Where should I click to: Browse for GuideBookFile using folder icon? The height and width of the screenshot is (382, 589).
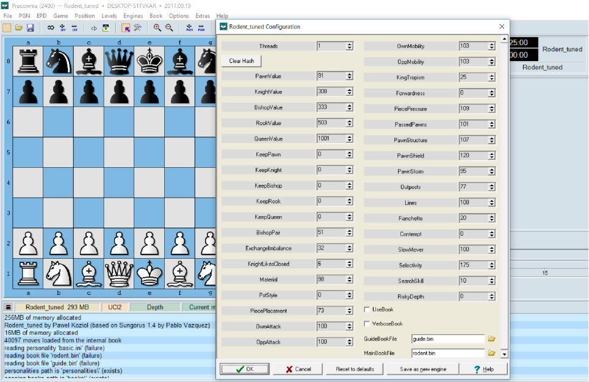click(x=491, y=339)
